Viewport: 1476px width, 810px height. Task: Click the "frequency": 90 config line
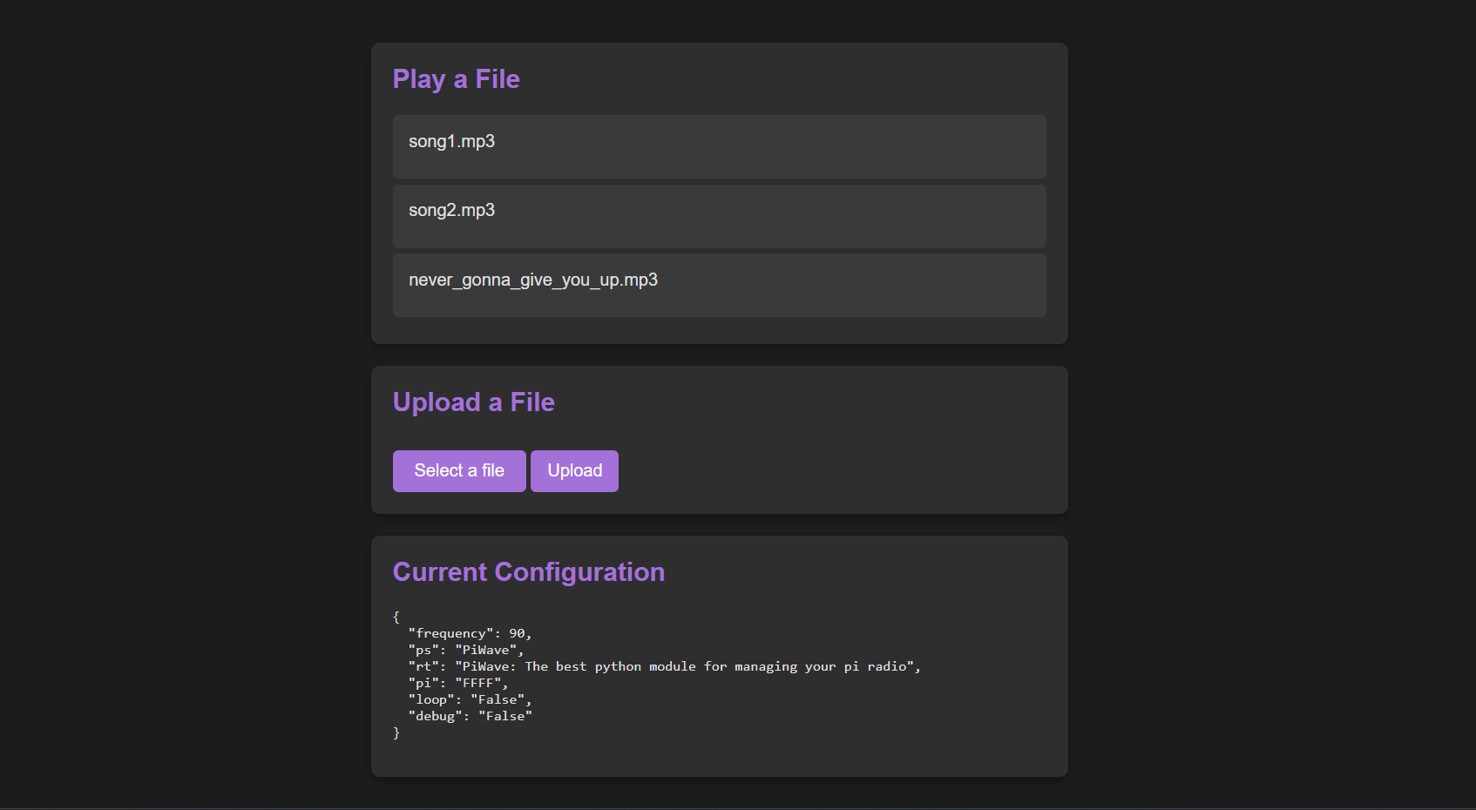470,633
